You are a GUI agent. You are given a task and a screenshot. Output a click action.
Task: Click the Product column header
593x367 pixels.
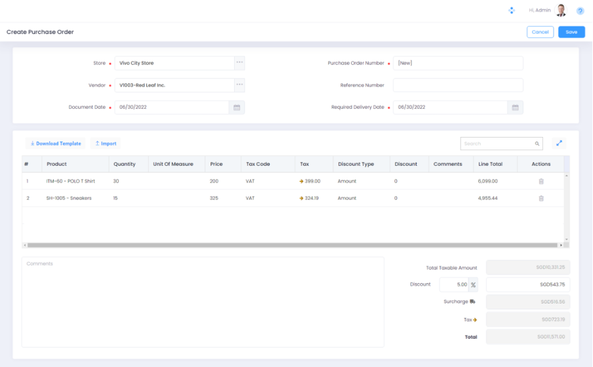tap(57, 164)
